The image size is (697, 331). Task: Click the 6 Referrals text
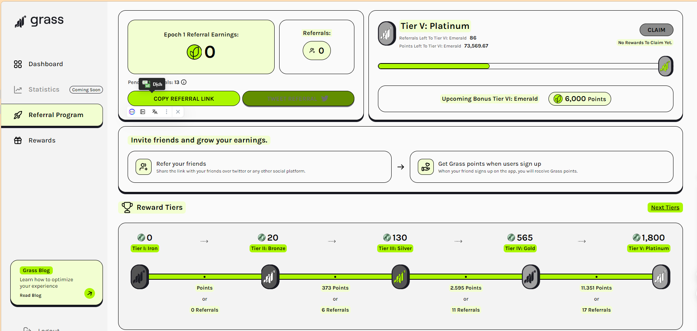pyautogui.click(x=335, y=310)
